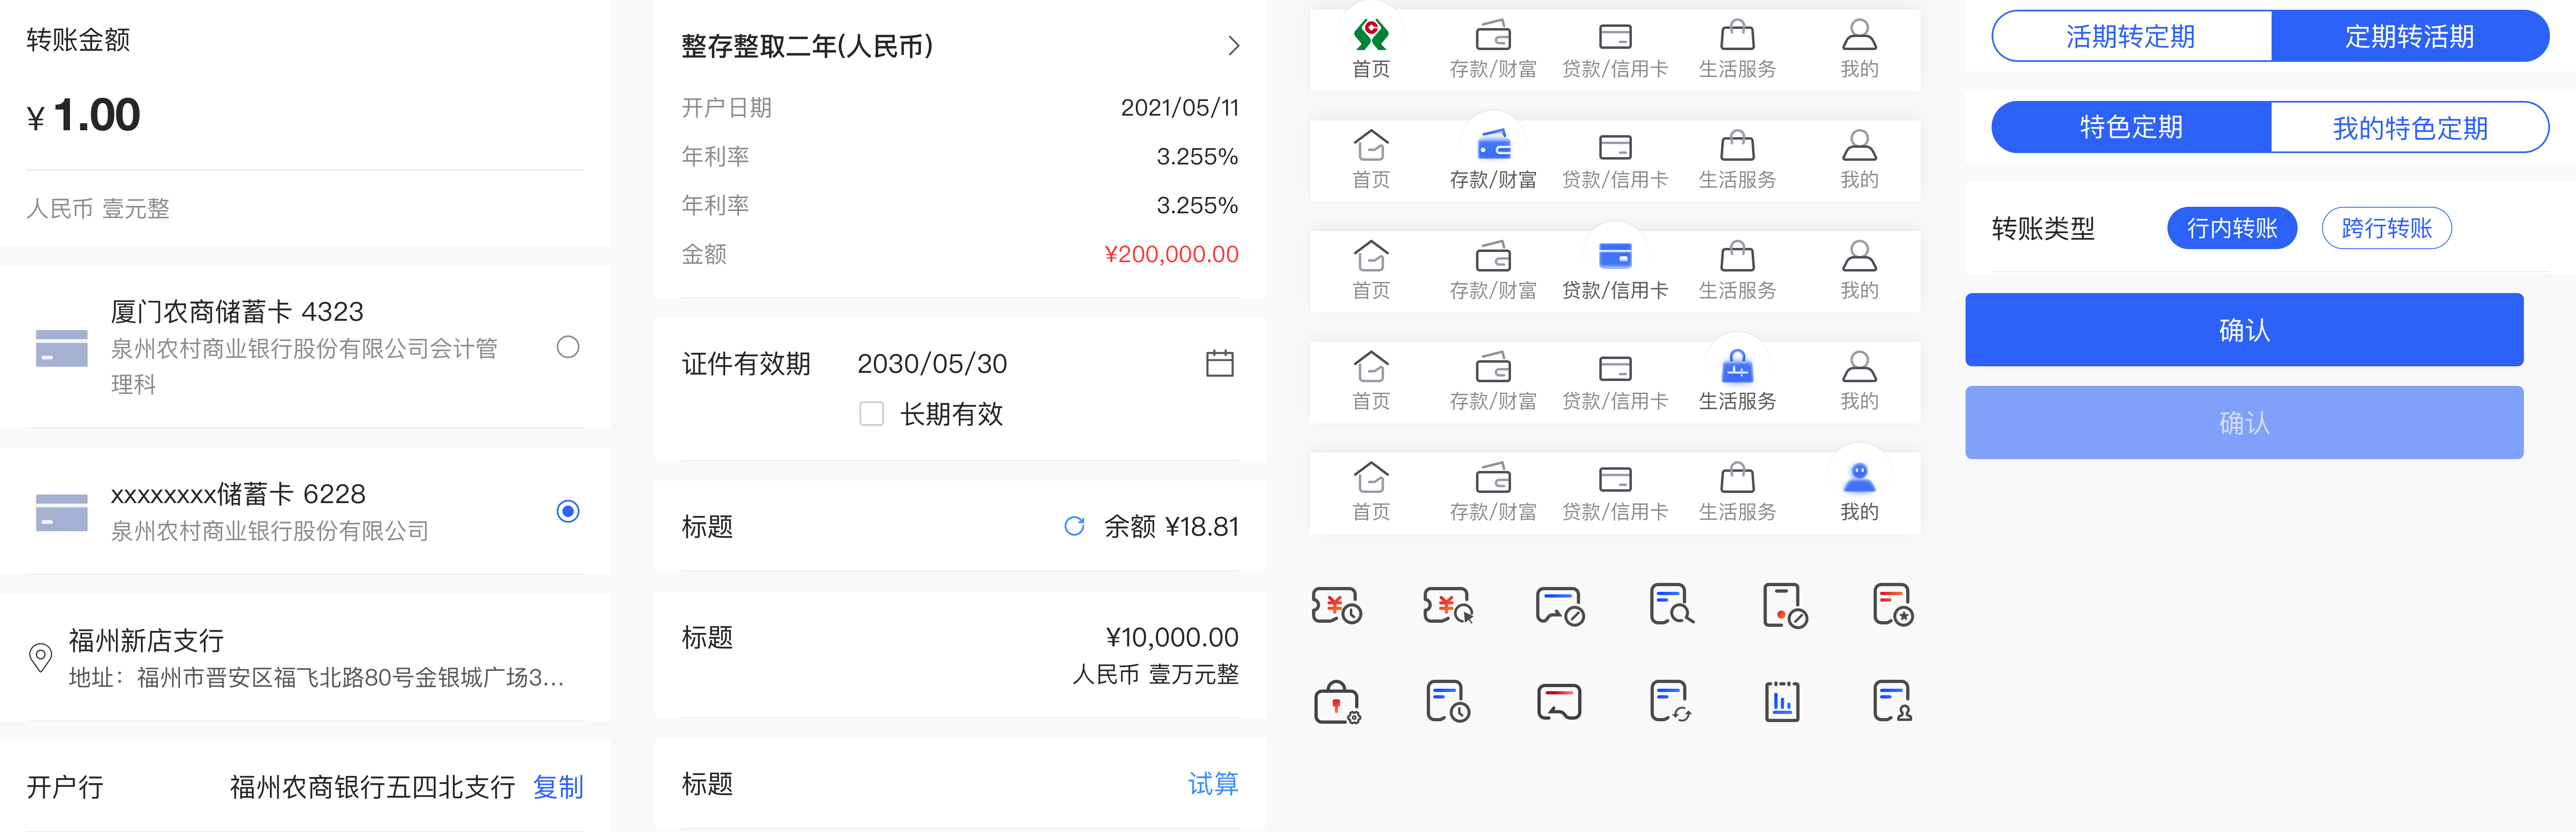Open 存款/财富 in the tab bar with 生活服务 highlighted

coord(1494,382)
